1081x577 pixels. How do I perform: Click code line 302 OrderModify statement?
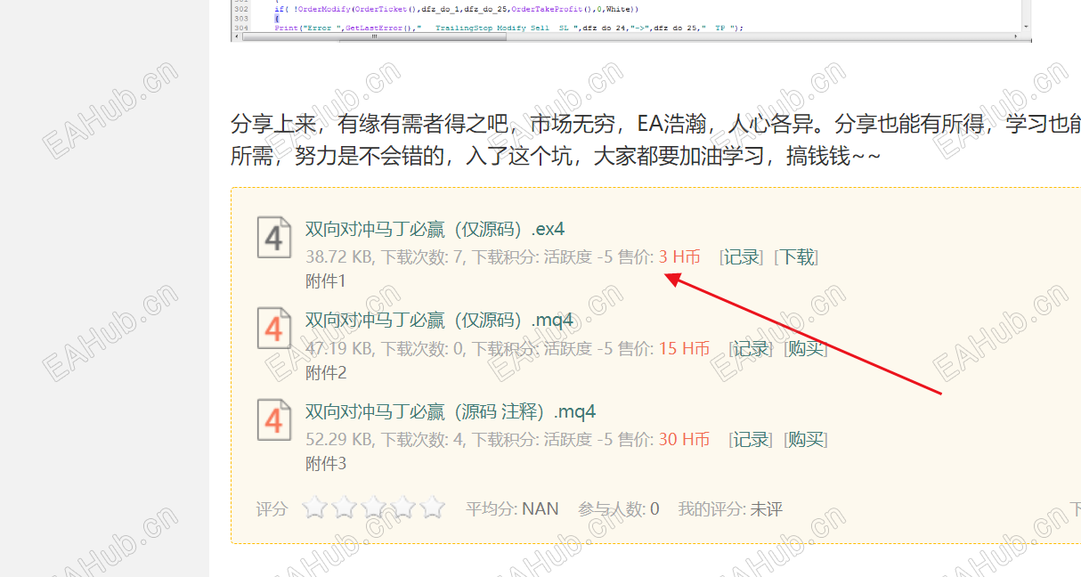click(x=457, y=9)
